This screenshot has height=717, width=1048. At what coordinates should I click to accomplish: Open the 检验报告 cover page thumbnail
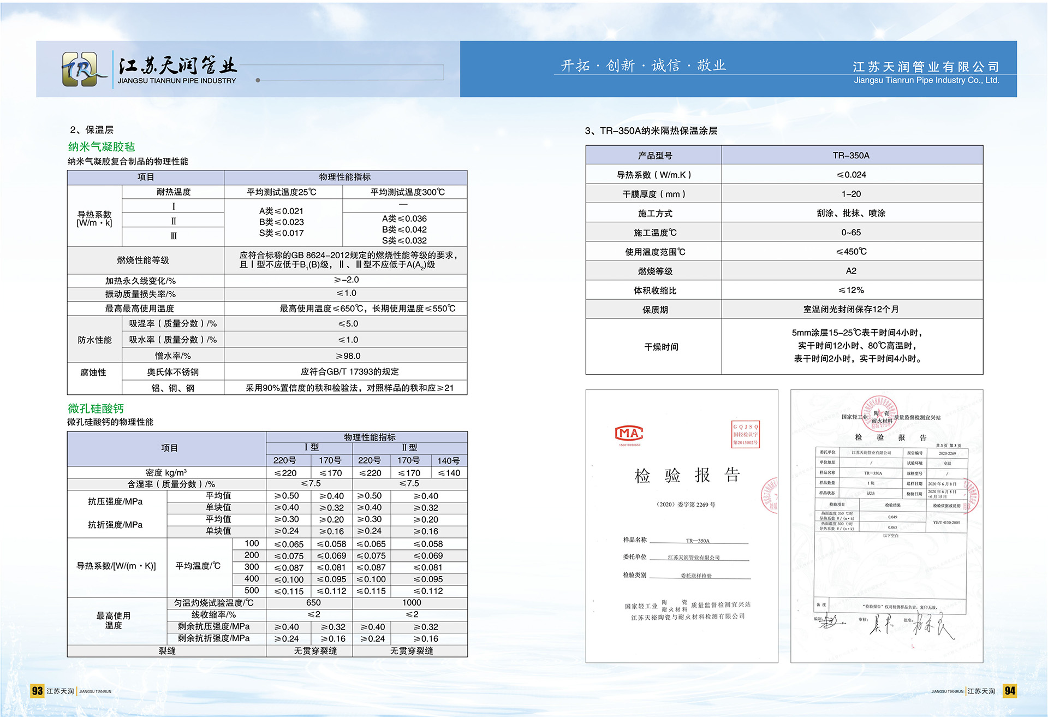tap(681, 525)
